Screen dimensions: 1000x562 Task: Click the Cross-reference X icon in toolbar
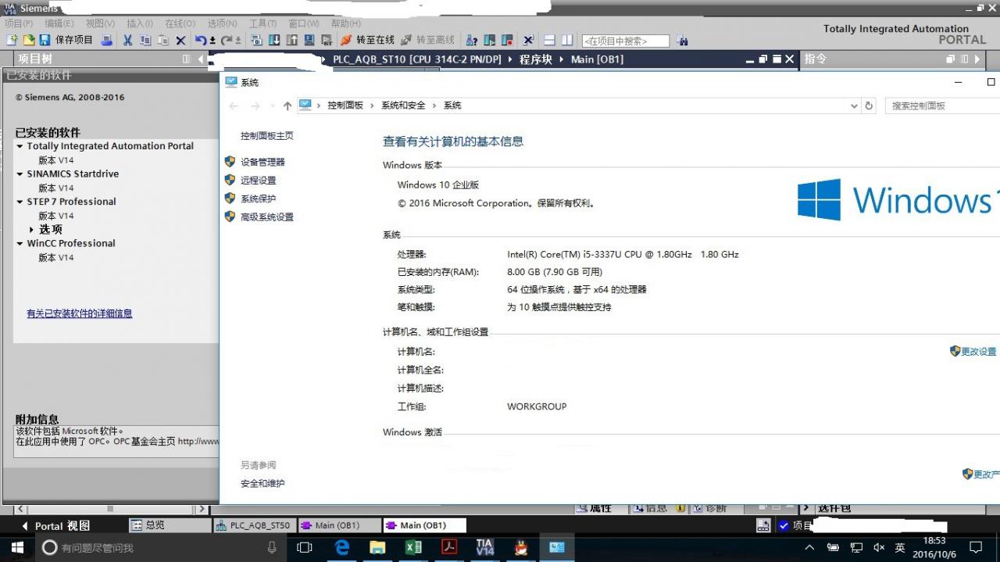[x=529, y=40]
